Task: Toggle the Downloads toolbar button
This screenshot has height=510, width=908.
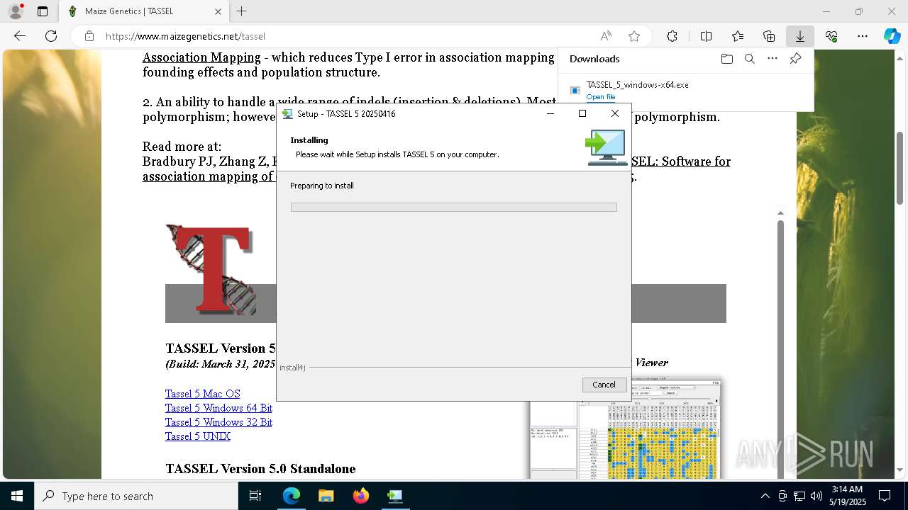Action: (x=800, y=36)
